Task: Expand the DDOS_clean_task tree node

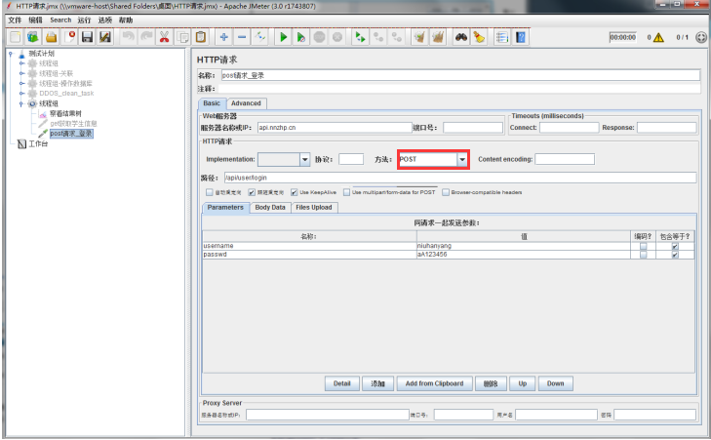Action: pyautogui.click(x=21, y=94)
